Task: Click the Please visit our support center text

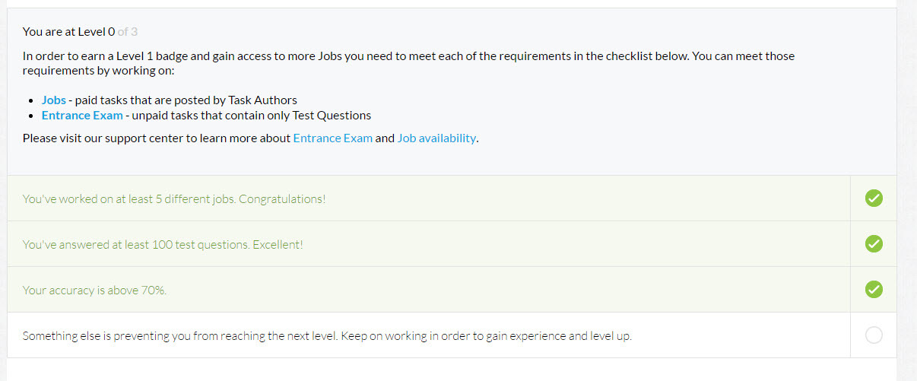Action: 157,138
